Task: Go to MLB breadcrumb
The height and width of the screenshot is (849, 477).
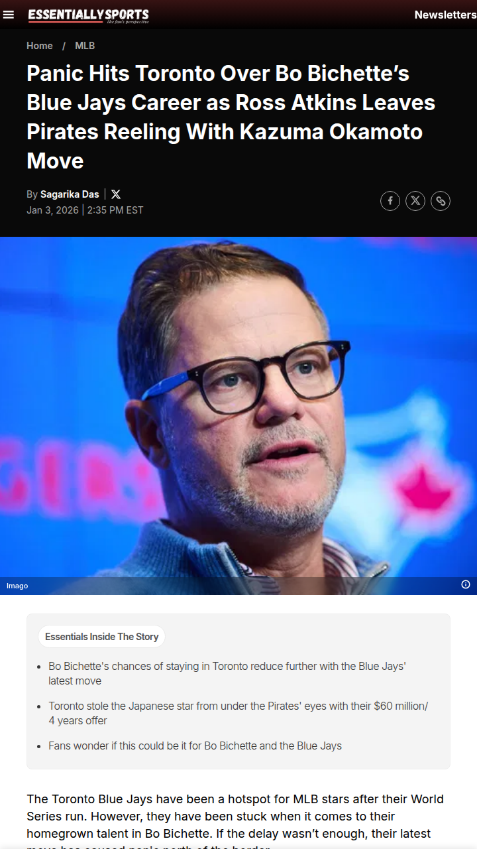Action: point(85,46)
